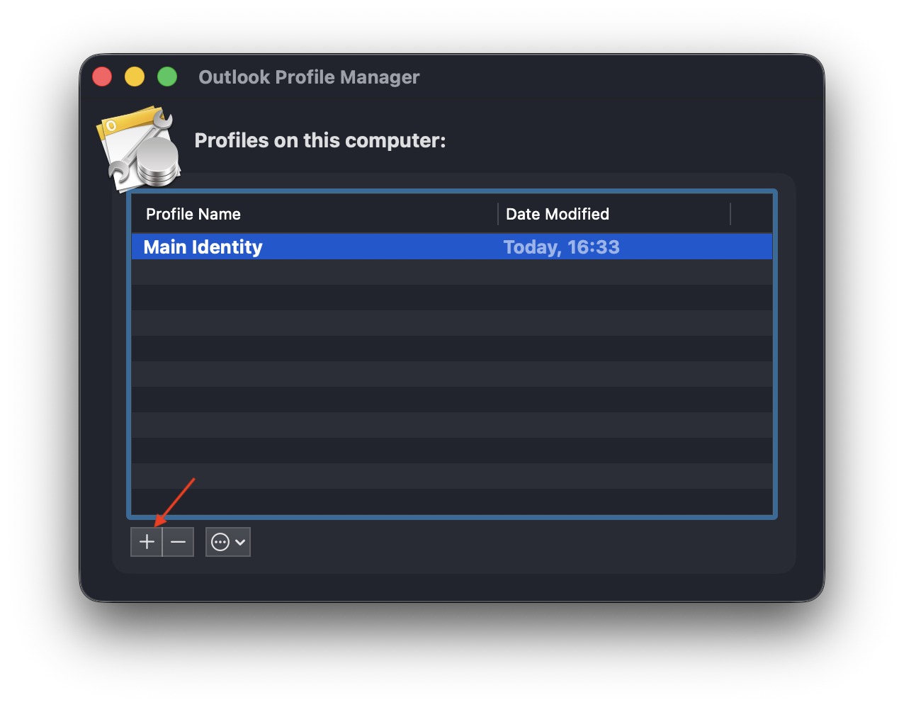Viewport: 904px width, 707px height.
Task: Sort by Profile Name column header
Action: point(315,214)
